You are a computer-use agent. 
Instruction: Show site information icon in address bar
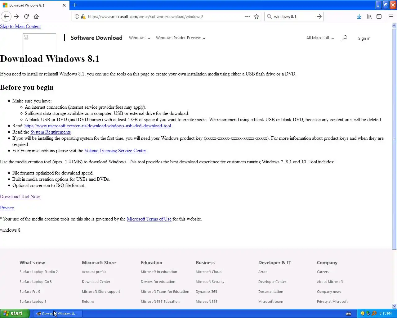(x=77, y=16)
